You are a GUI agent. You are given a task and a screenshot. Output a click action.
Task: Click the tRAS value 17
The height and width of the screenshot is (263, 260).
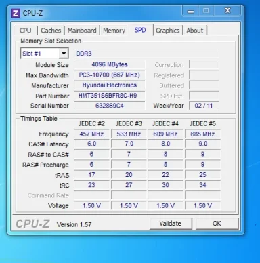pyautogui.click(x=91, y=175)
